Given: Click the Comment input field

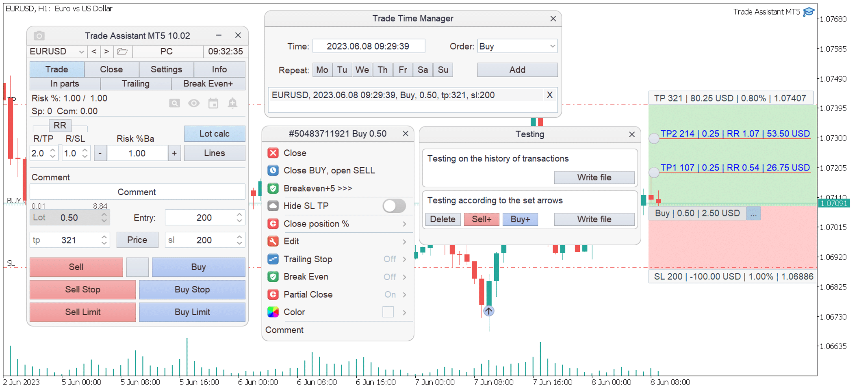Looking at the screenshot, I should pos(137,192).
